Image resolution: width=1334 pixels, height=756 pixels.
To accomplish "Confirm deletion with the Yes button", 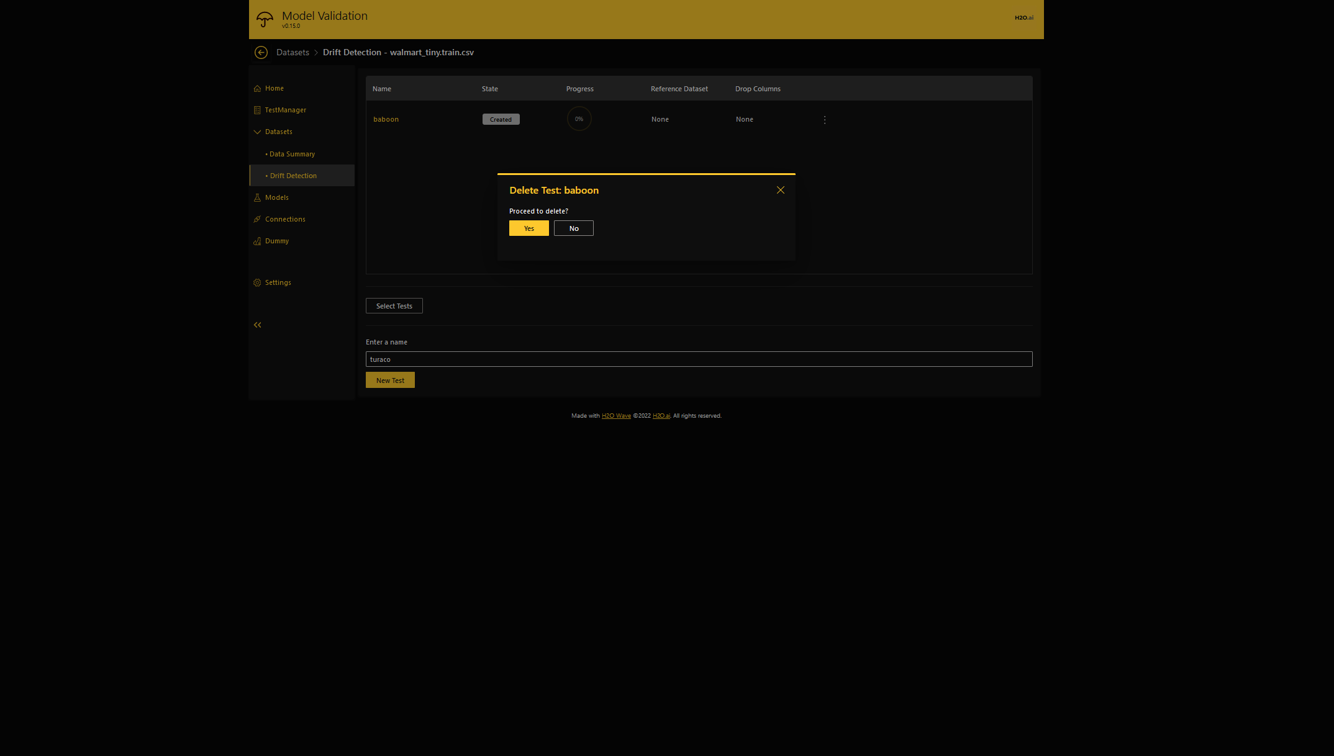I will point(529,228).
